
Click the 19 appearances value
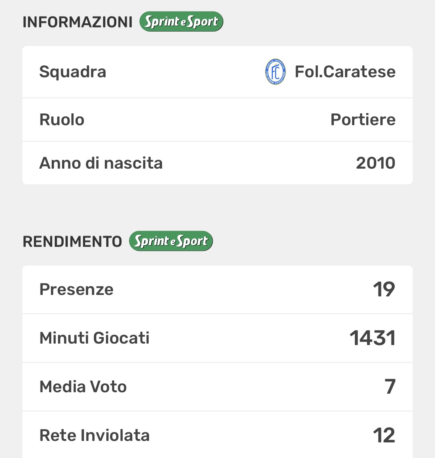click(x=384, y=289)
